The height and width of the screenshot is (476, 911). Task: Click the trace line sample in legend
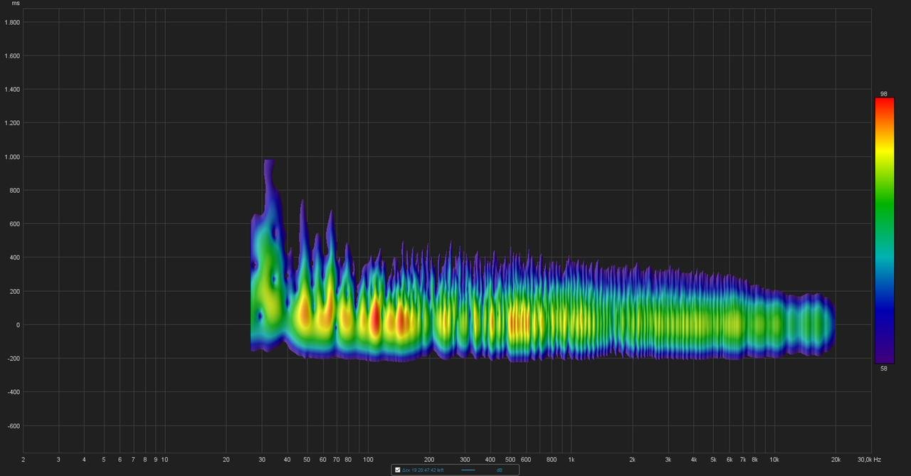(x=468, y=470)
